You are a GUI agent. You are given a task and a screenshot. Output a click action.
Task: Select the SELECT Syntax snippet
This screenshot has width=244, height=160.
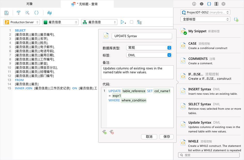click(x=209, y=108)
